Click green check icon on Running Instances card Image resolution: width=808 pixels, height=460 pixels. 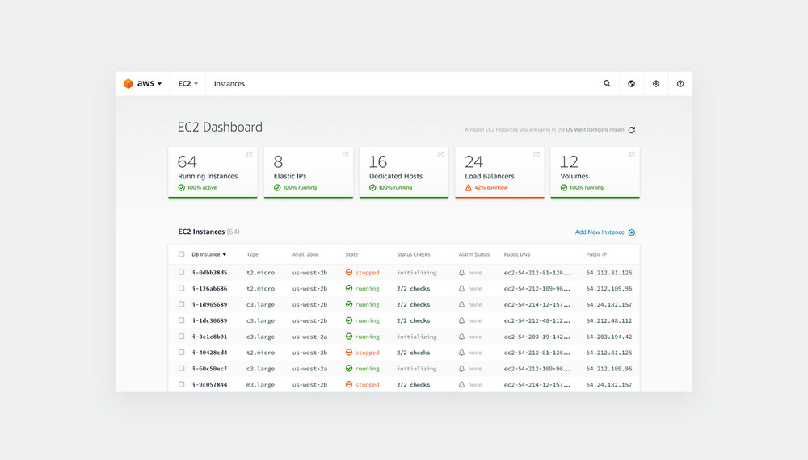[181, 188]
